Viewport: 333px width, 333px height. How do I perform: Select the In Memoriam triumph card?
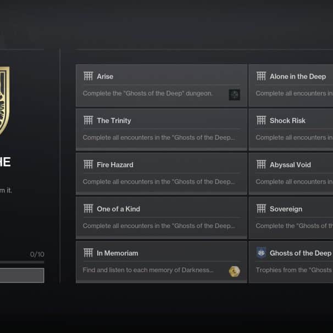point(162,262)
